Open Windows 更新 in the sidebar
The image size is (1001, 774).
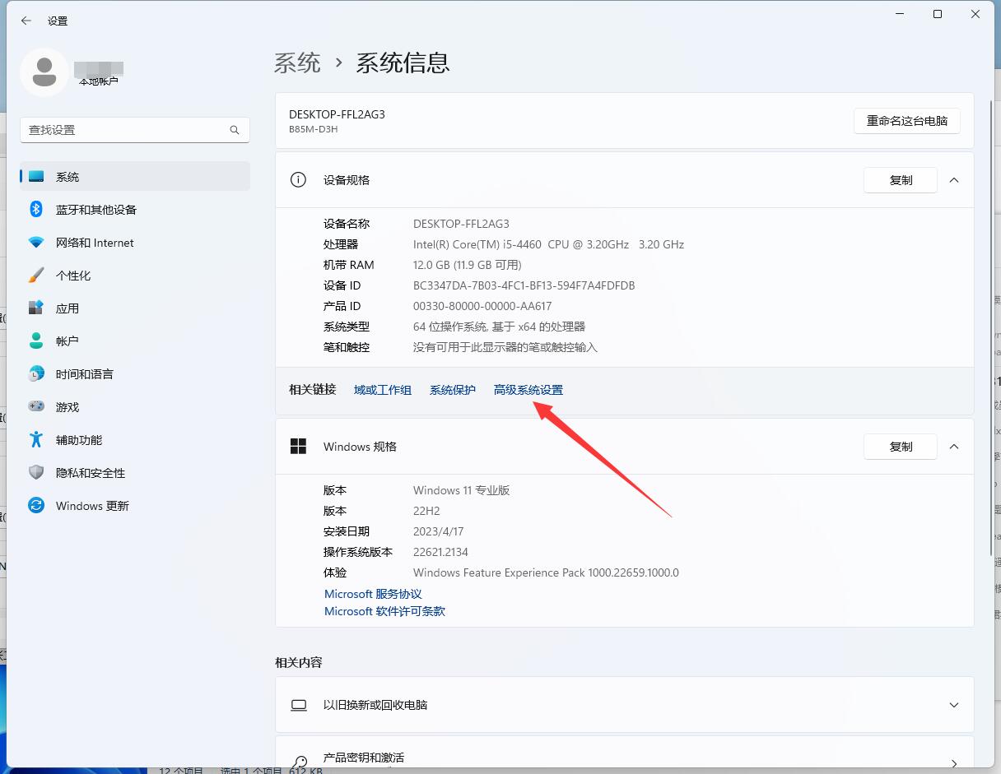[92, 506]
